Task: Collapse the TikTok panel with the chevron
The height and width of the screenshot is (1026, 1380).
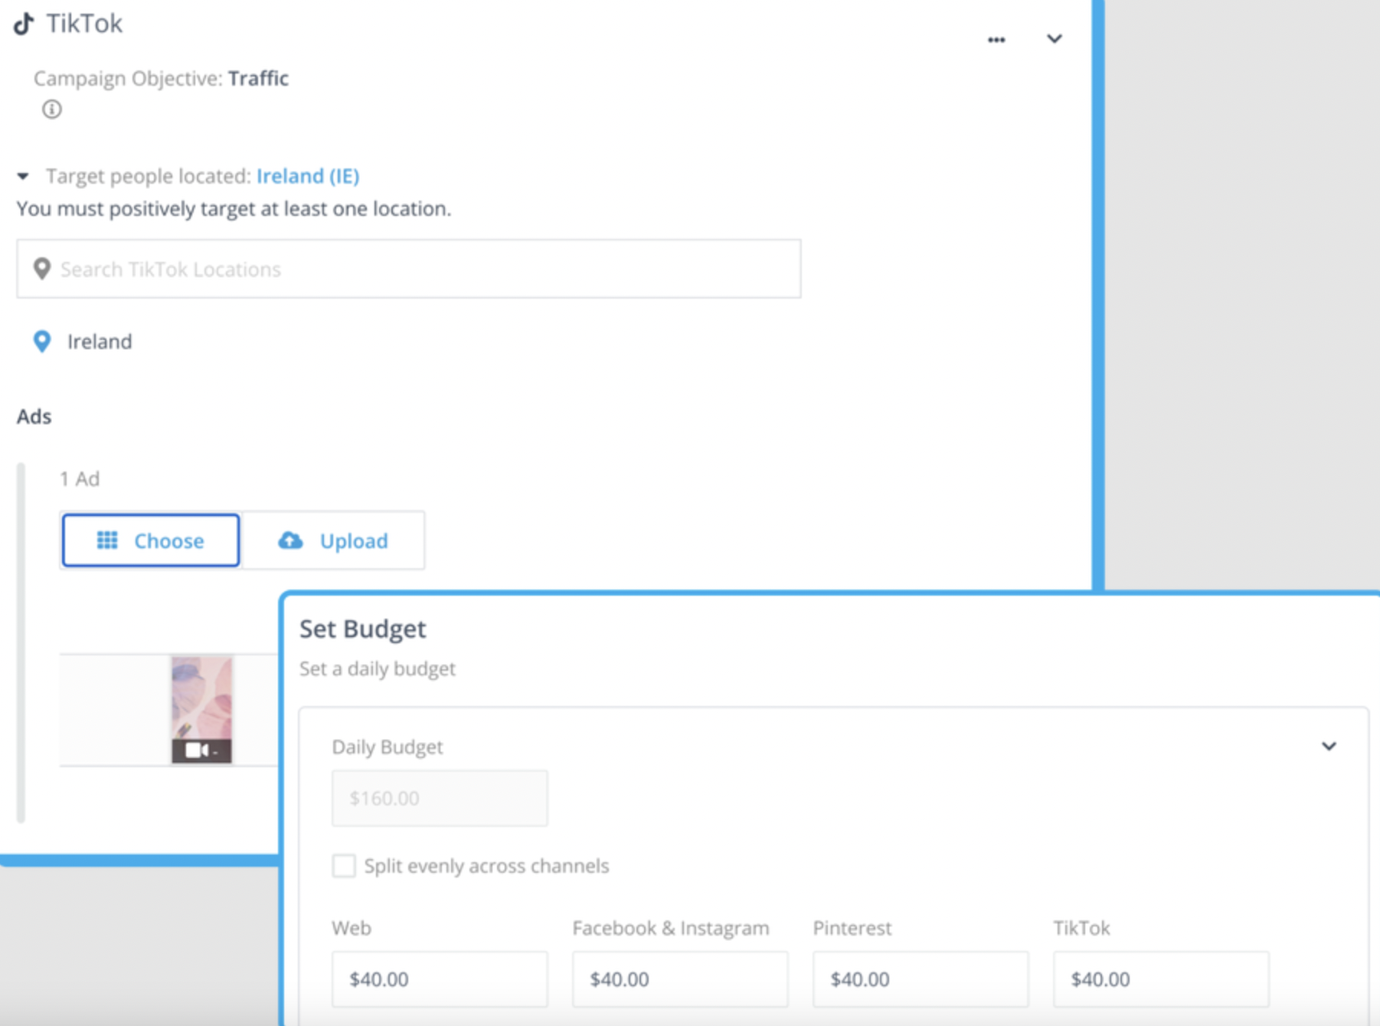Action: [x=1055, y=39]
